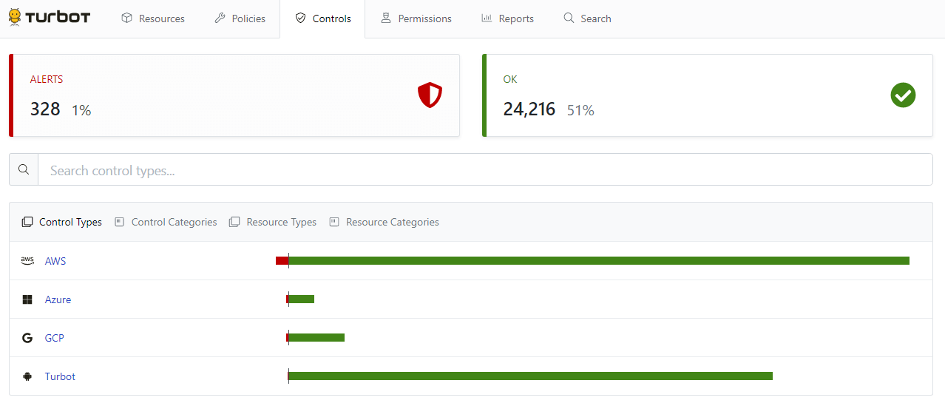Group by Resource Categories
This screenshot has height=420, width=945.
385,222
